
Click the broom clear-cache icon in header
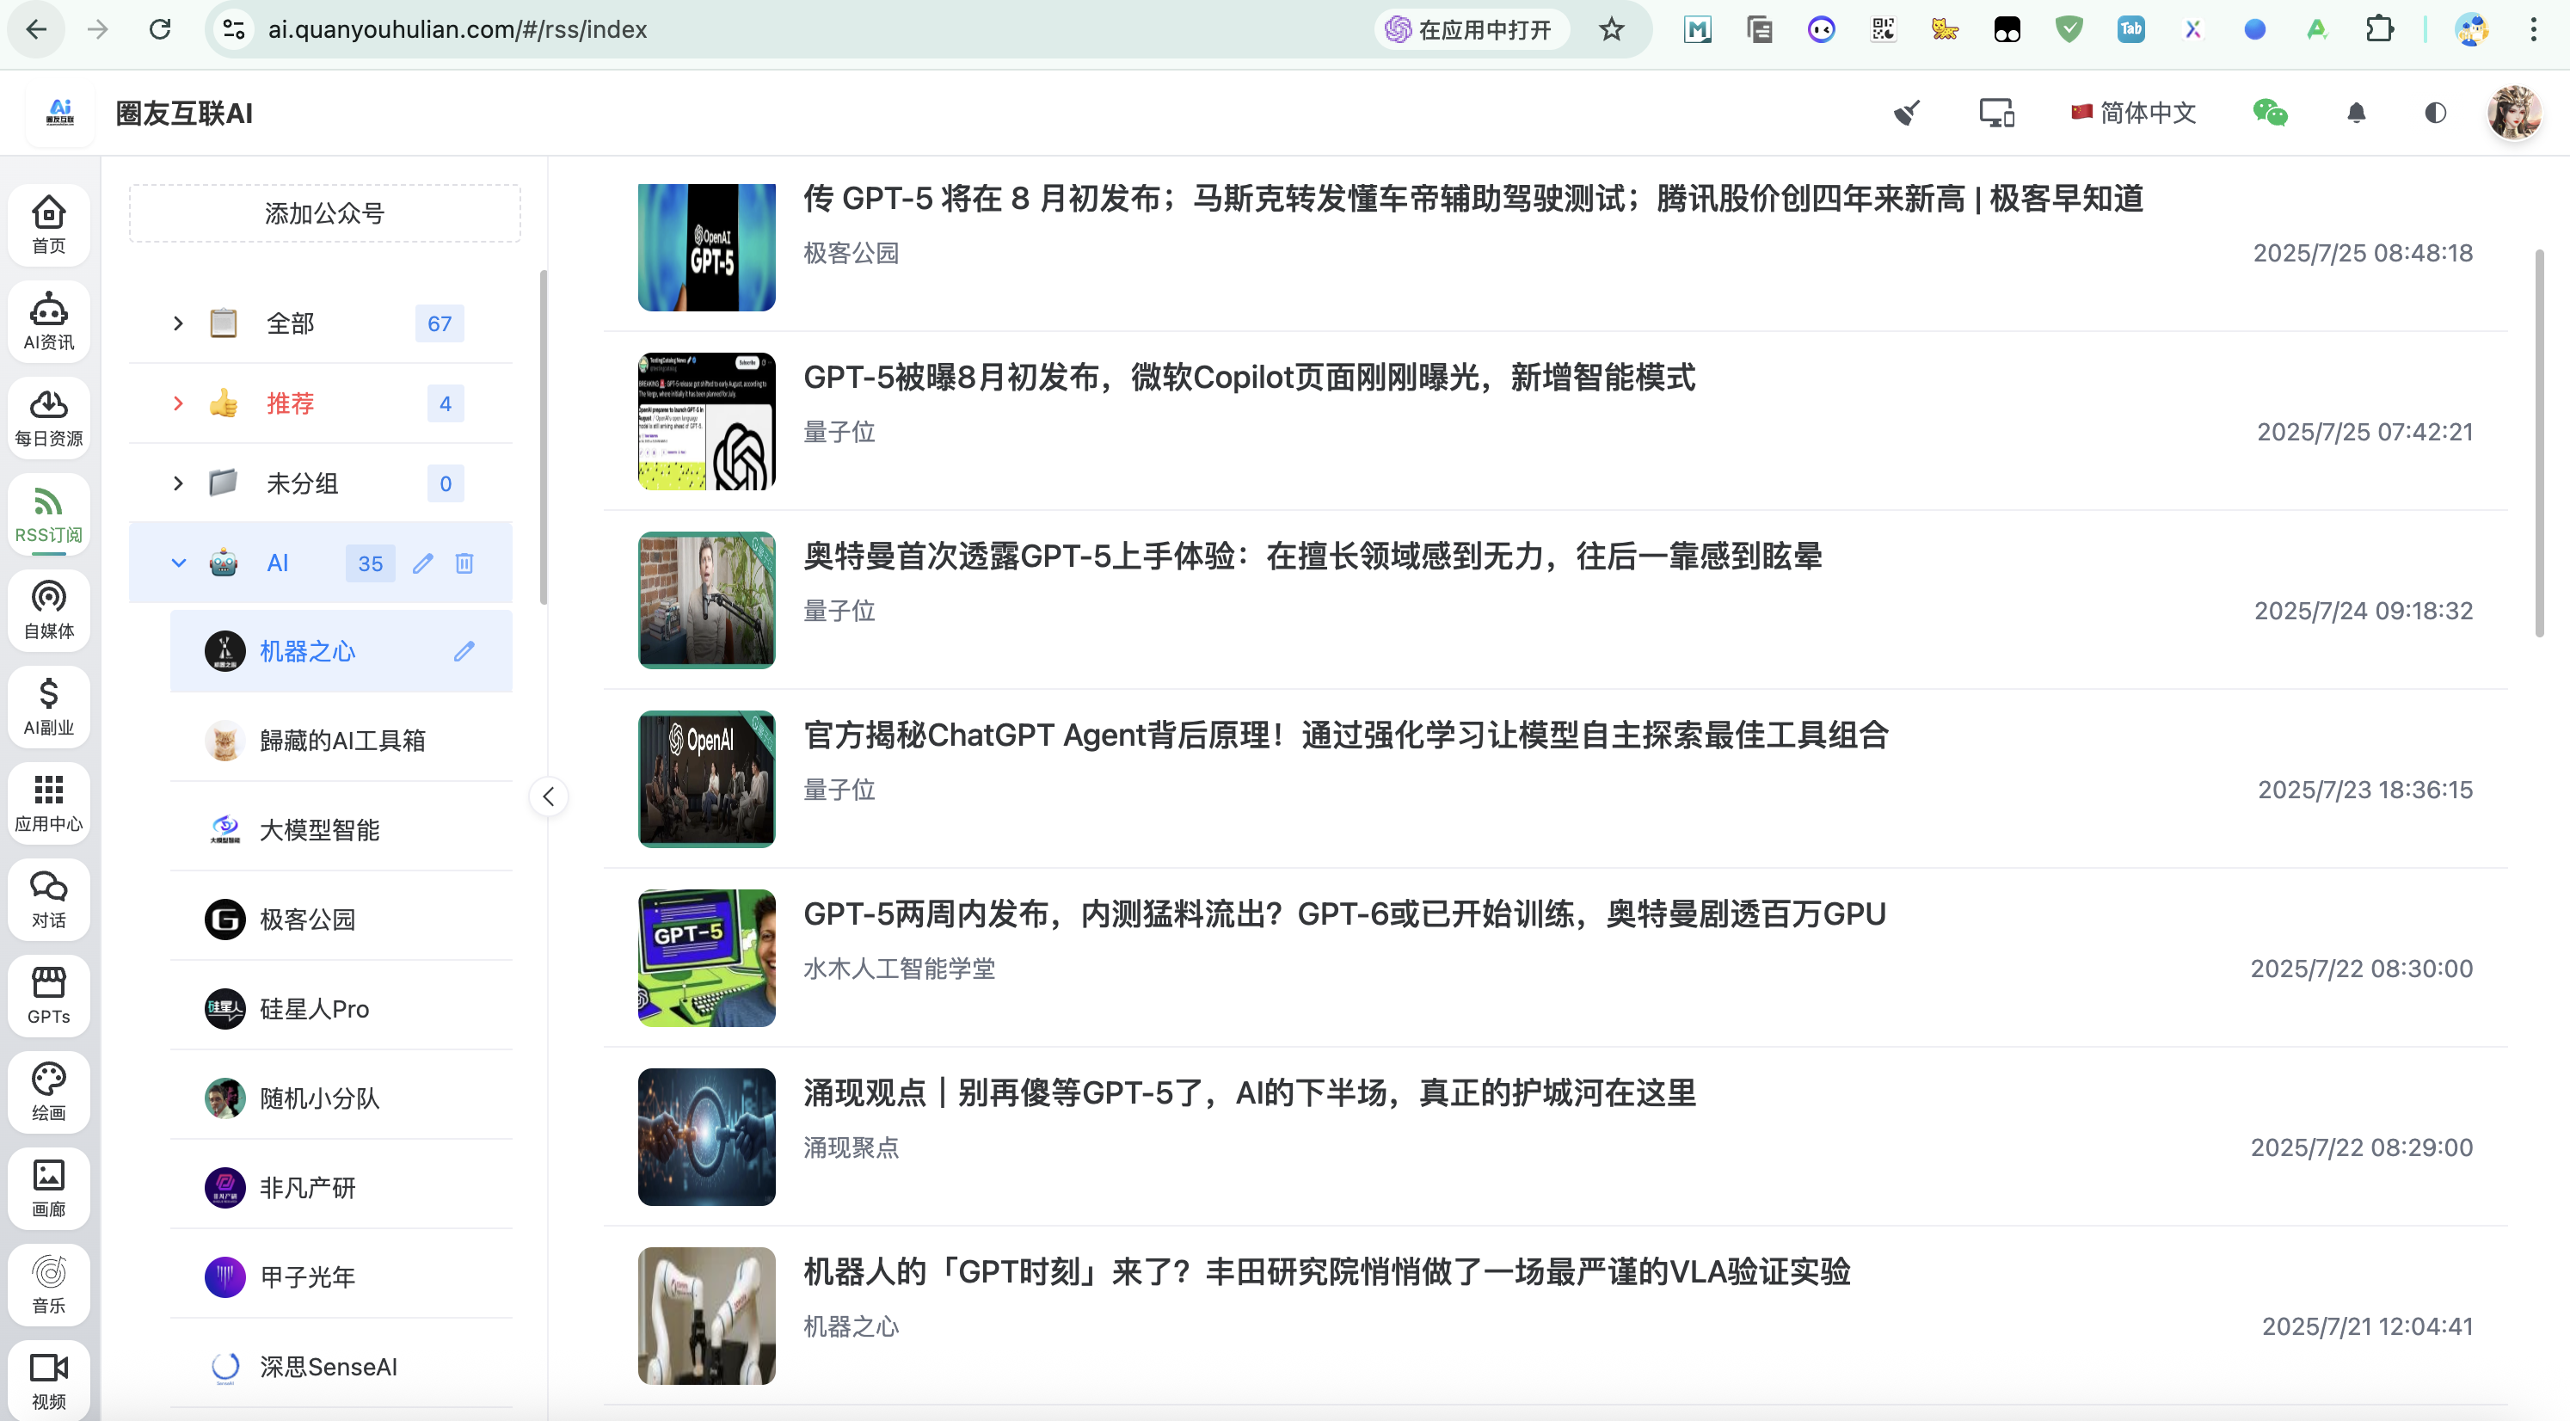click(1907, 113)
